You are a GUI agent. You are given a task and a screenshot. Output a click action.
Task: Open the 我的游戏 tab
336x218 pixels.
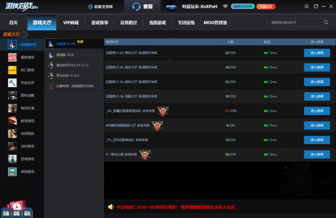[x=157, y=22]
